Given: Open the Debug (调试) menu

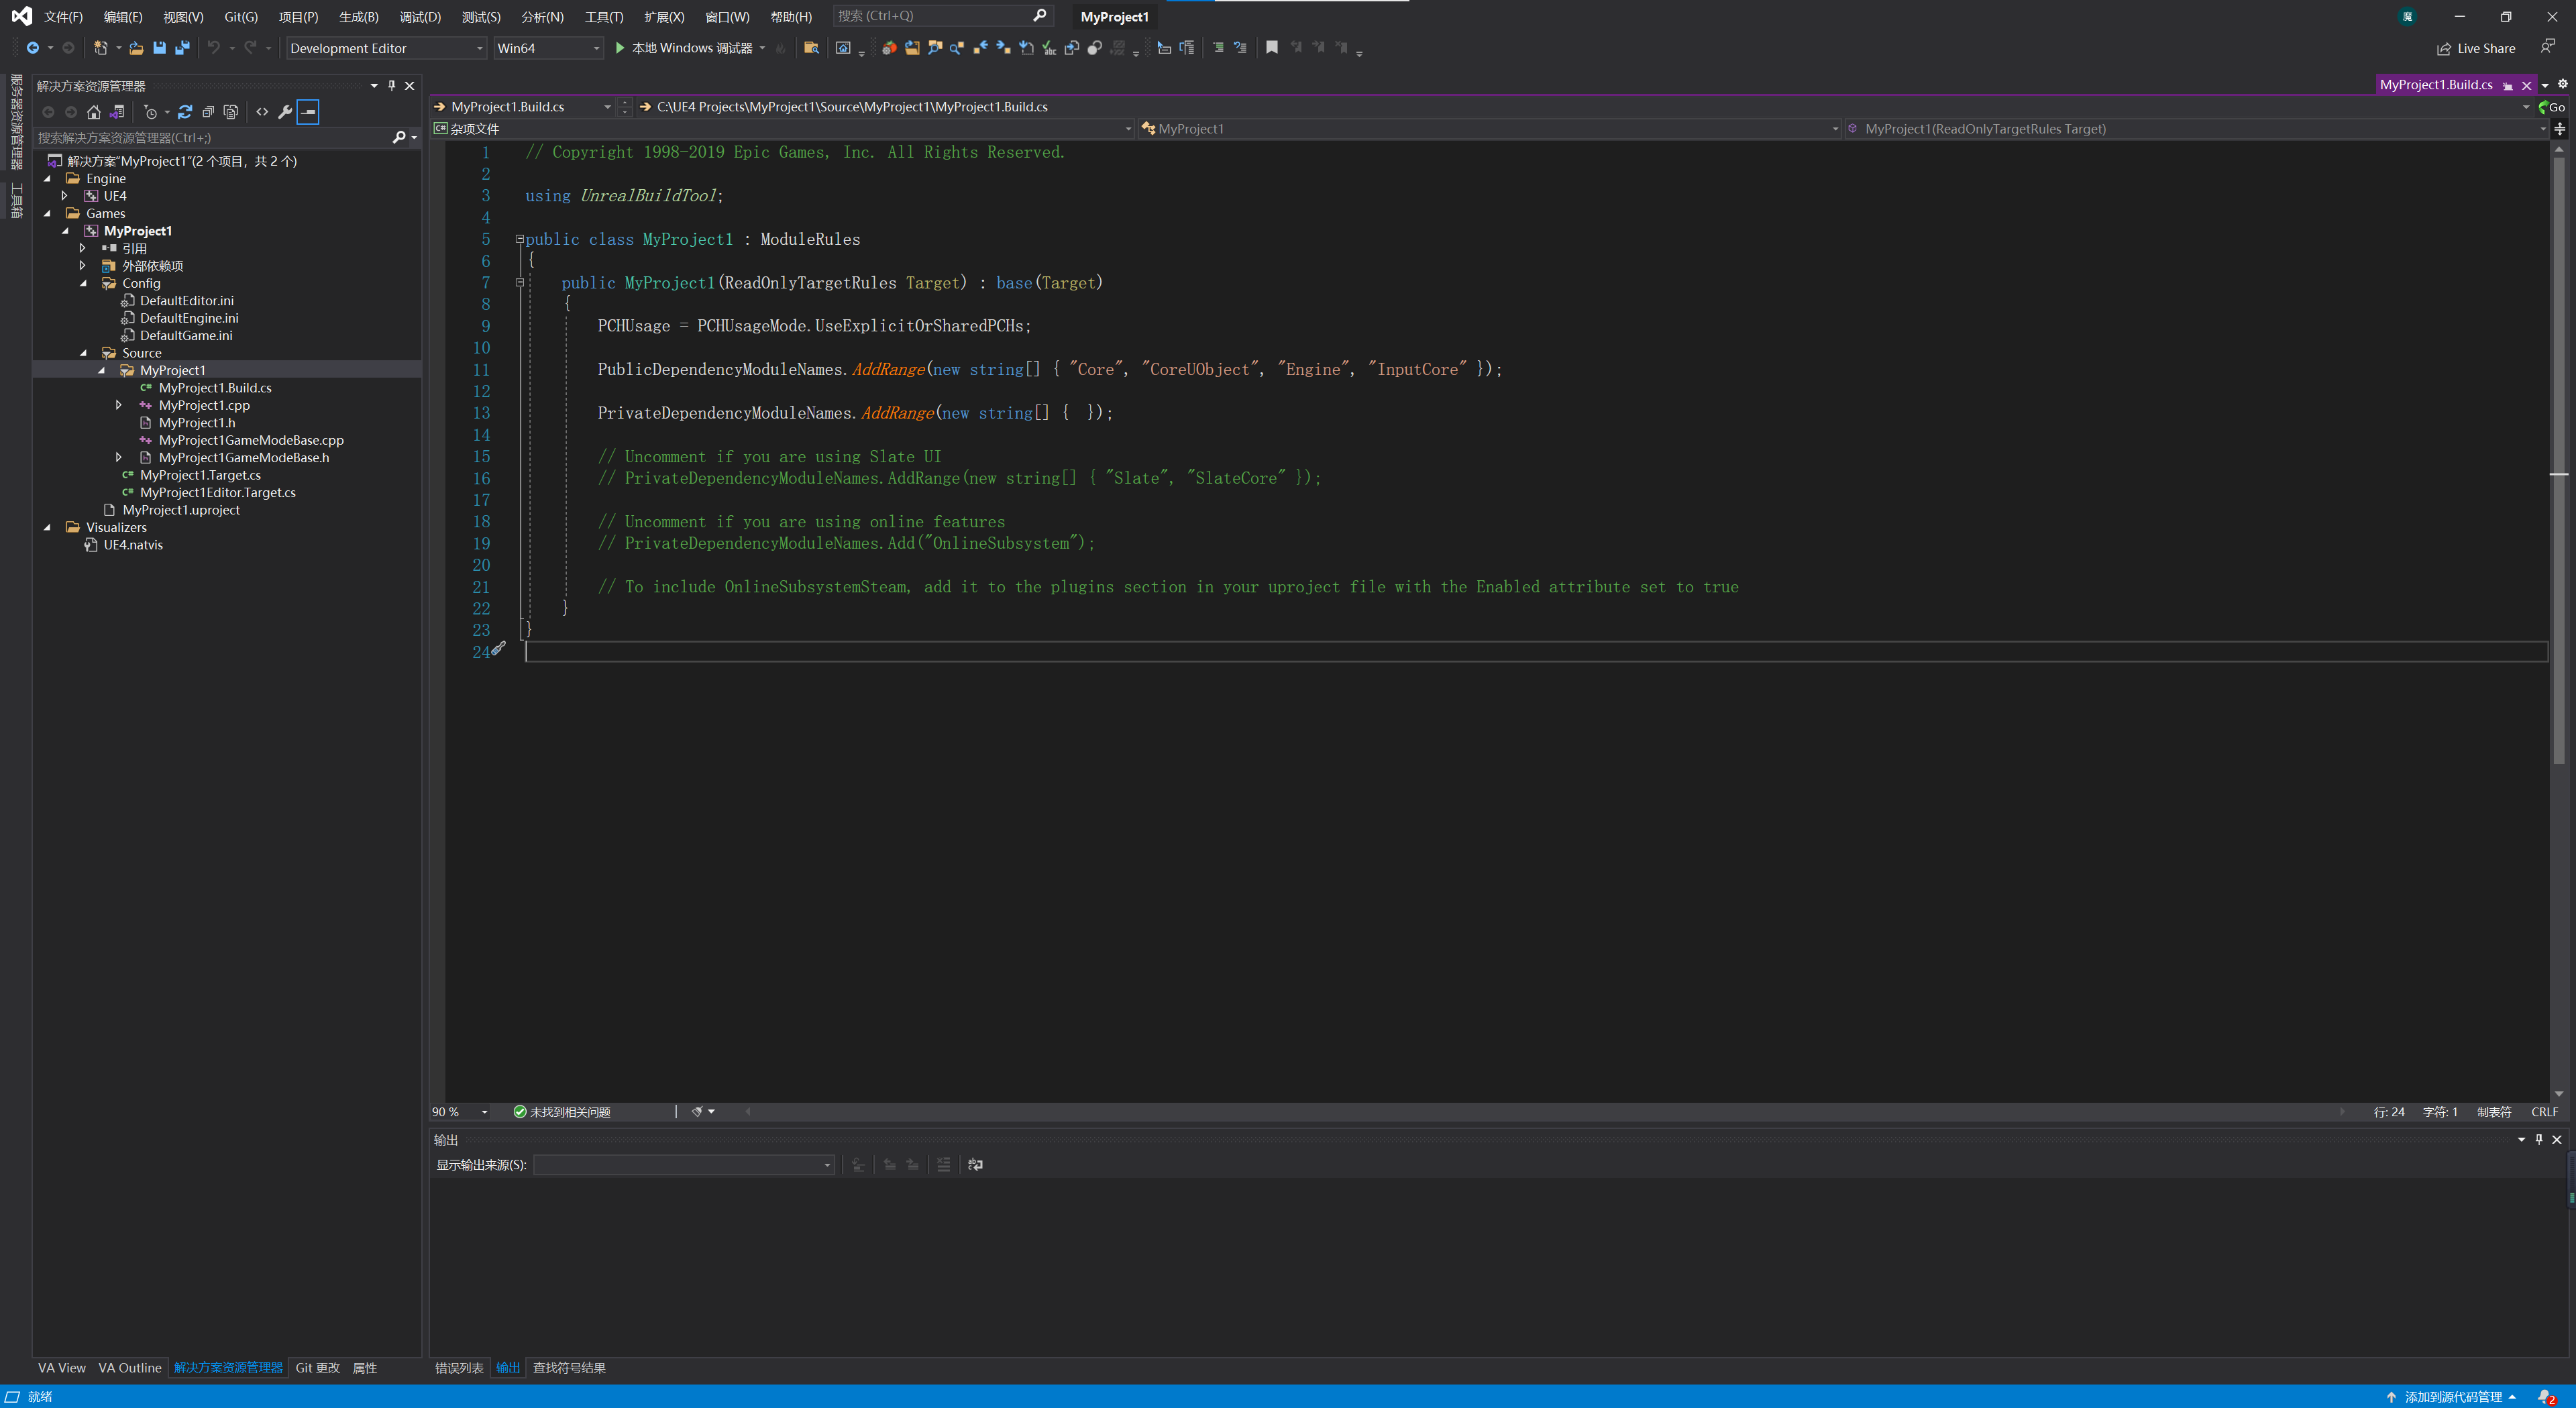Looking at the screenshot, I should point(420,17).
